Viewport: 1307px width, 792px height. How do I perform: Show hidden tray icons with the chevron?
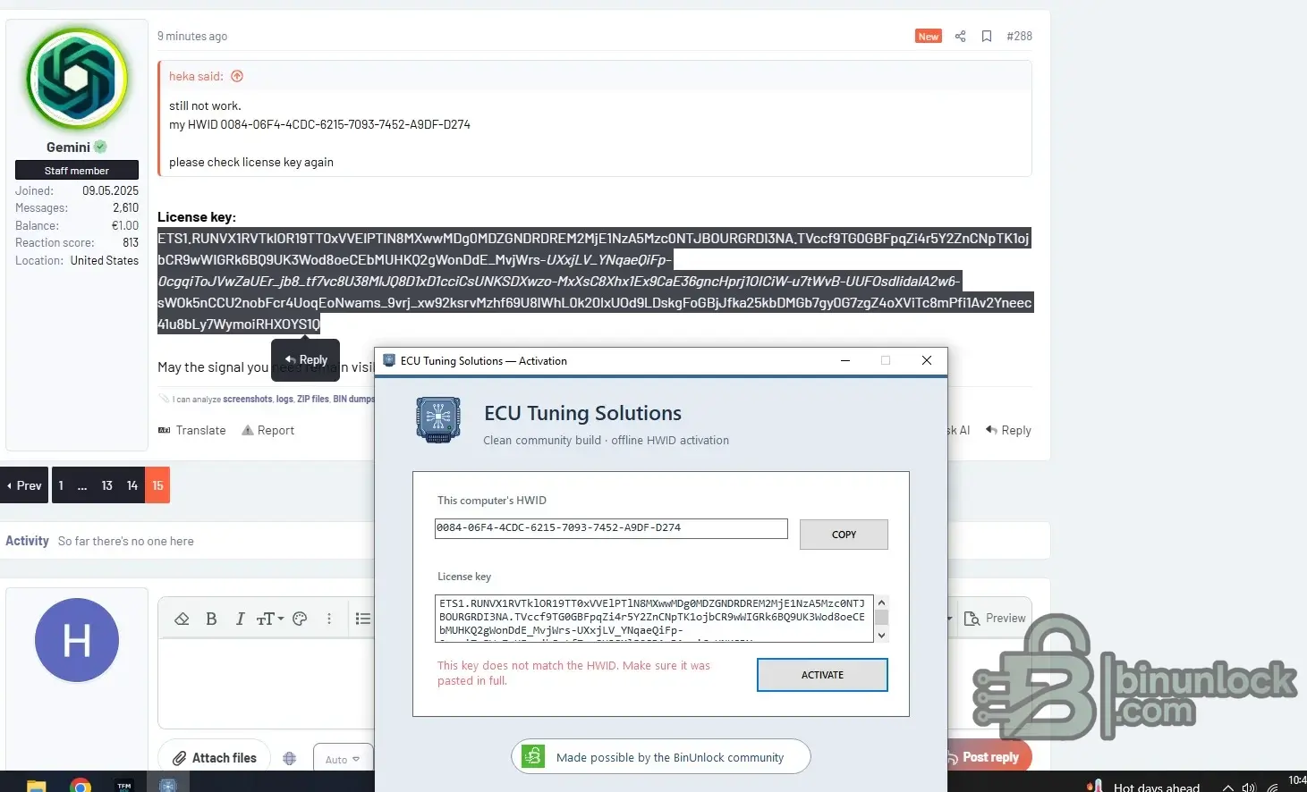click(x=1228, y=788)
